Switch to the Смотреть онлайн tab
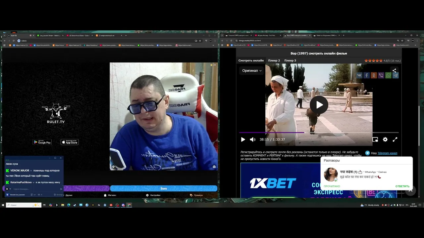The height and width of the screenshot is (238, 424). click(251, 60)
